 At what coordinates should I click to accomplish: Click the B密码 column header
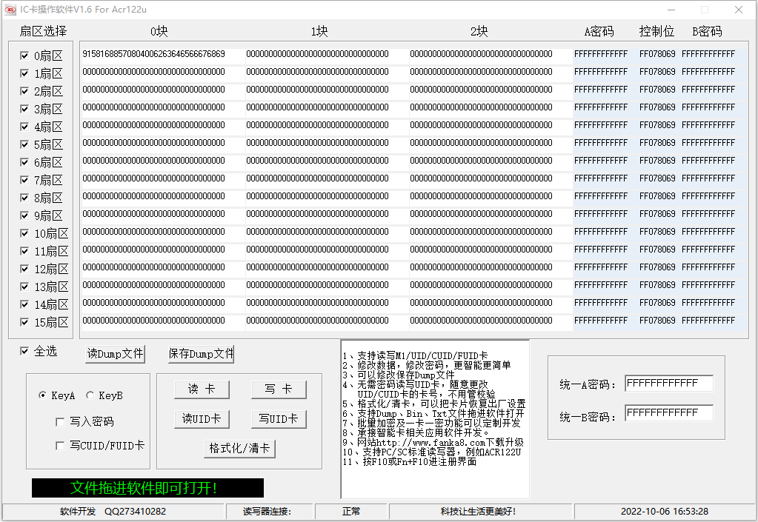click(707, 31)
